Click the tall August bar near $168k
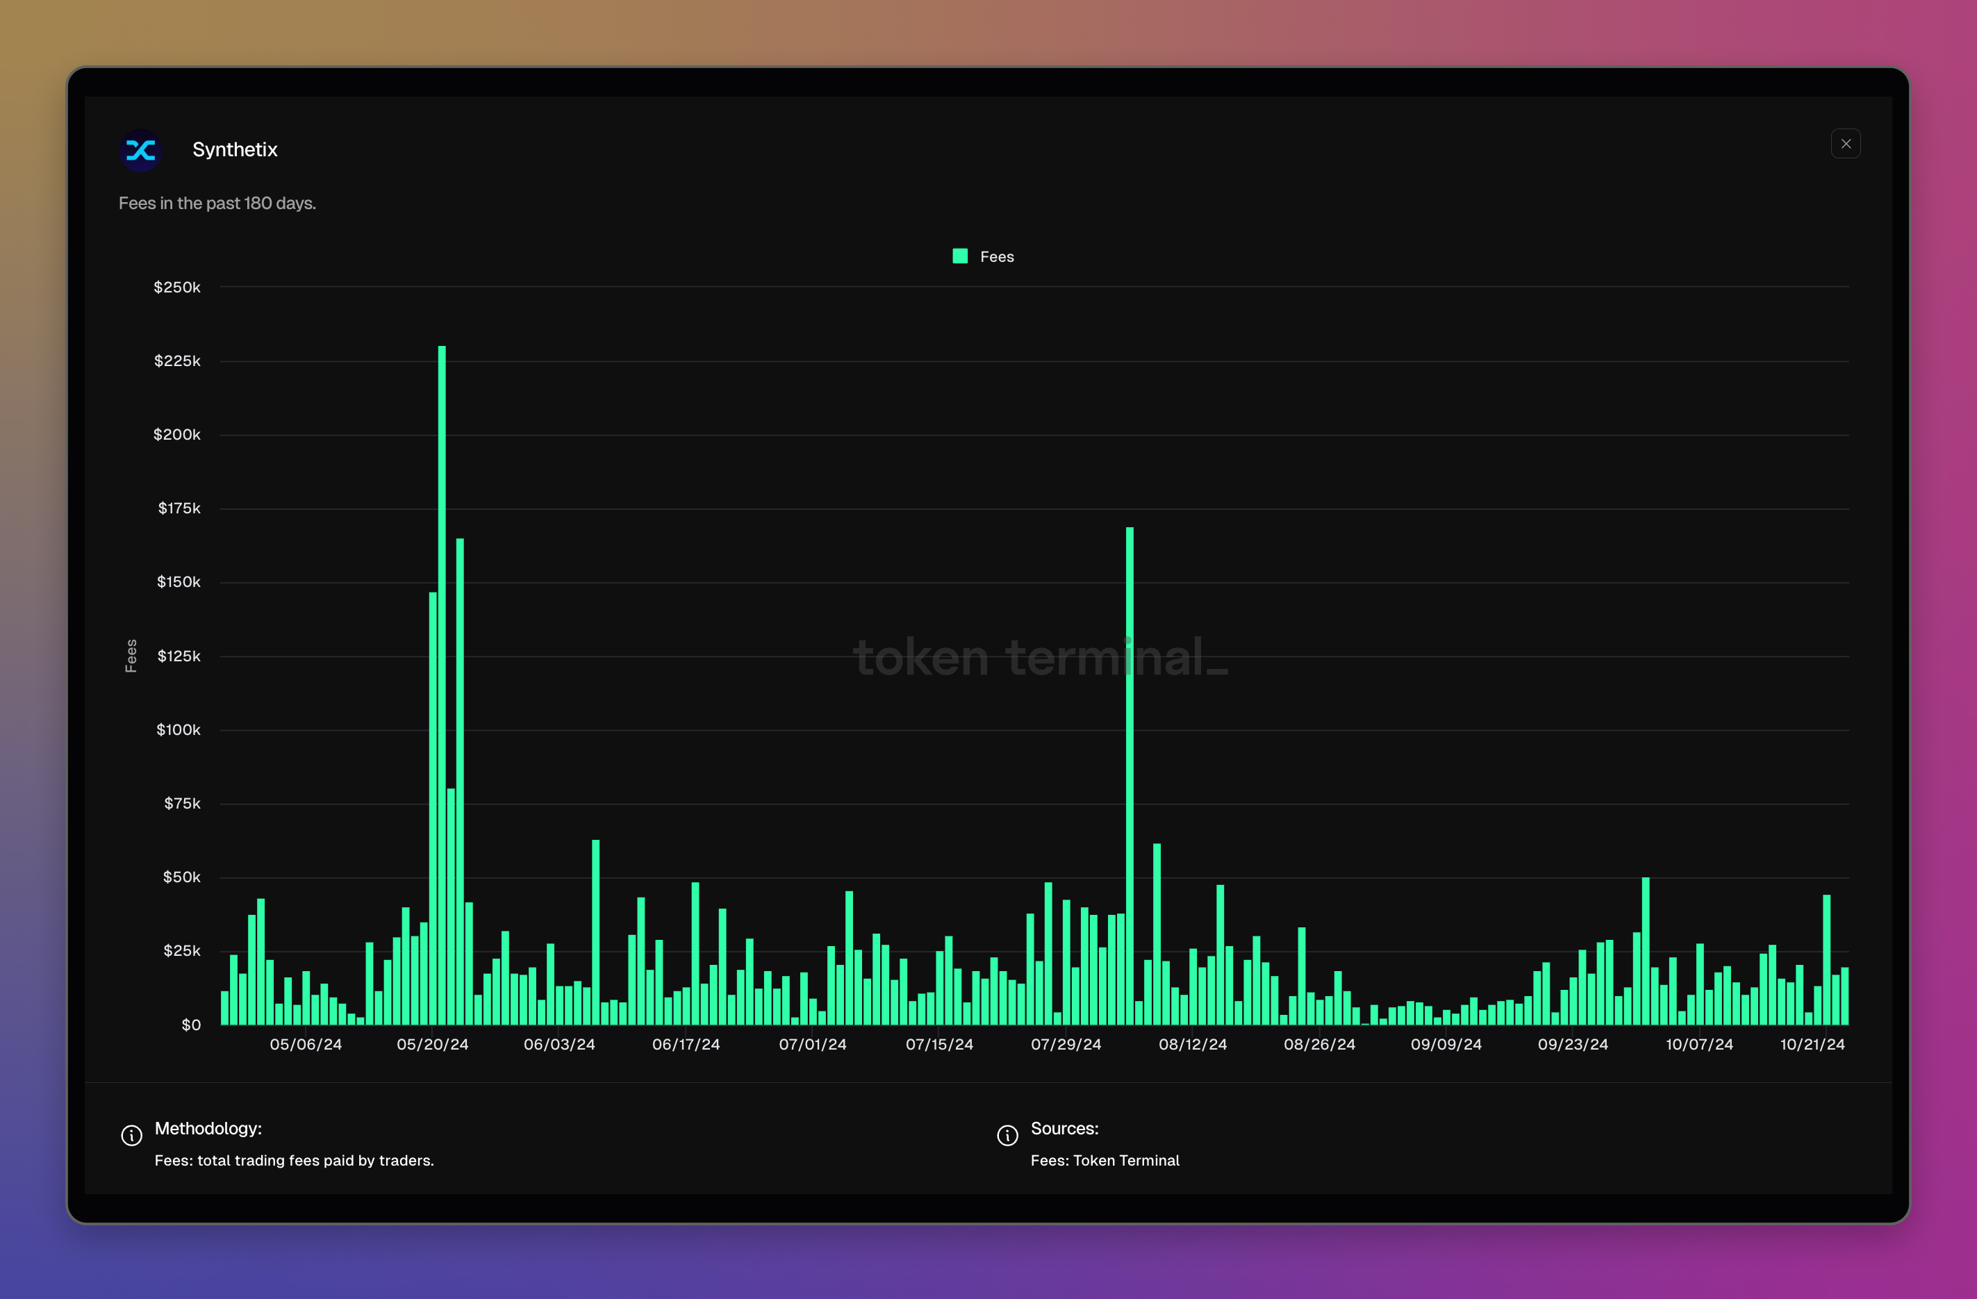 [x=1130, y=776]
